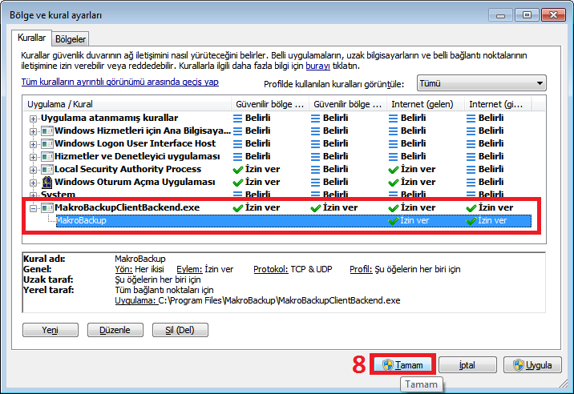
Task: Switch to the Bölgeler tab
Action: (71, 39)
